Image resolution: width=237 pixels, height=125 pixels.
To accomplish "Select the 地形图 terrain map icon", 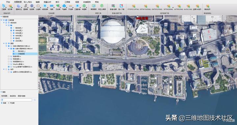I will pyautogui.click(x=10, y=6).
